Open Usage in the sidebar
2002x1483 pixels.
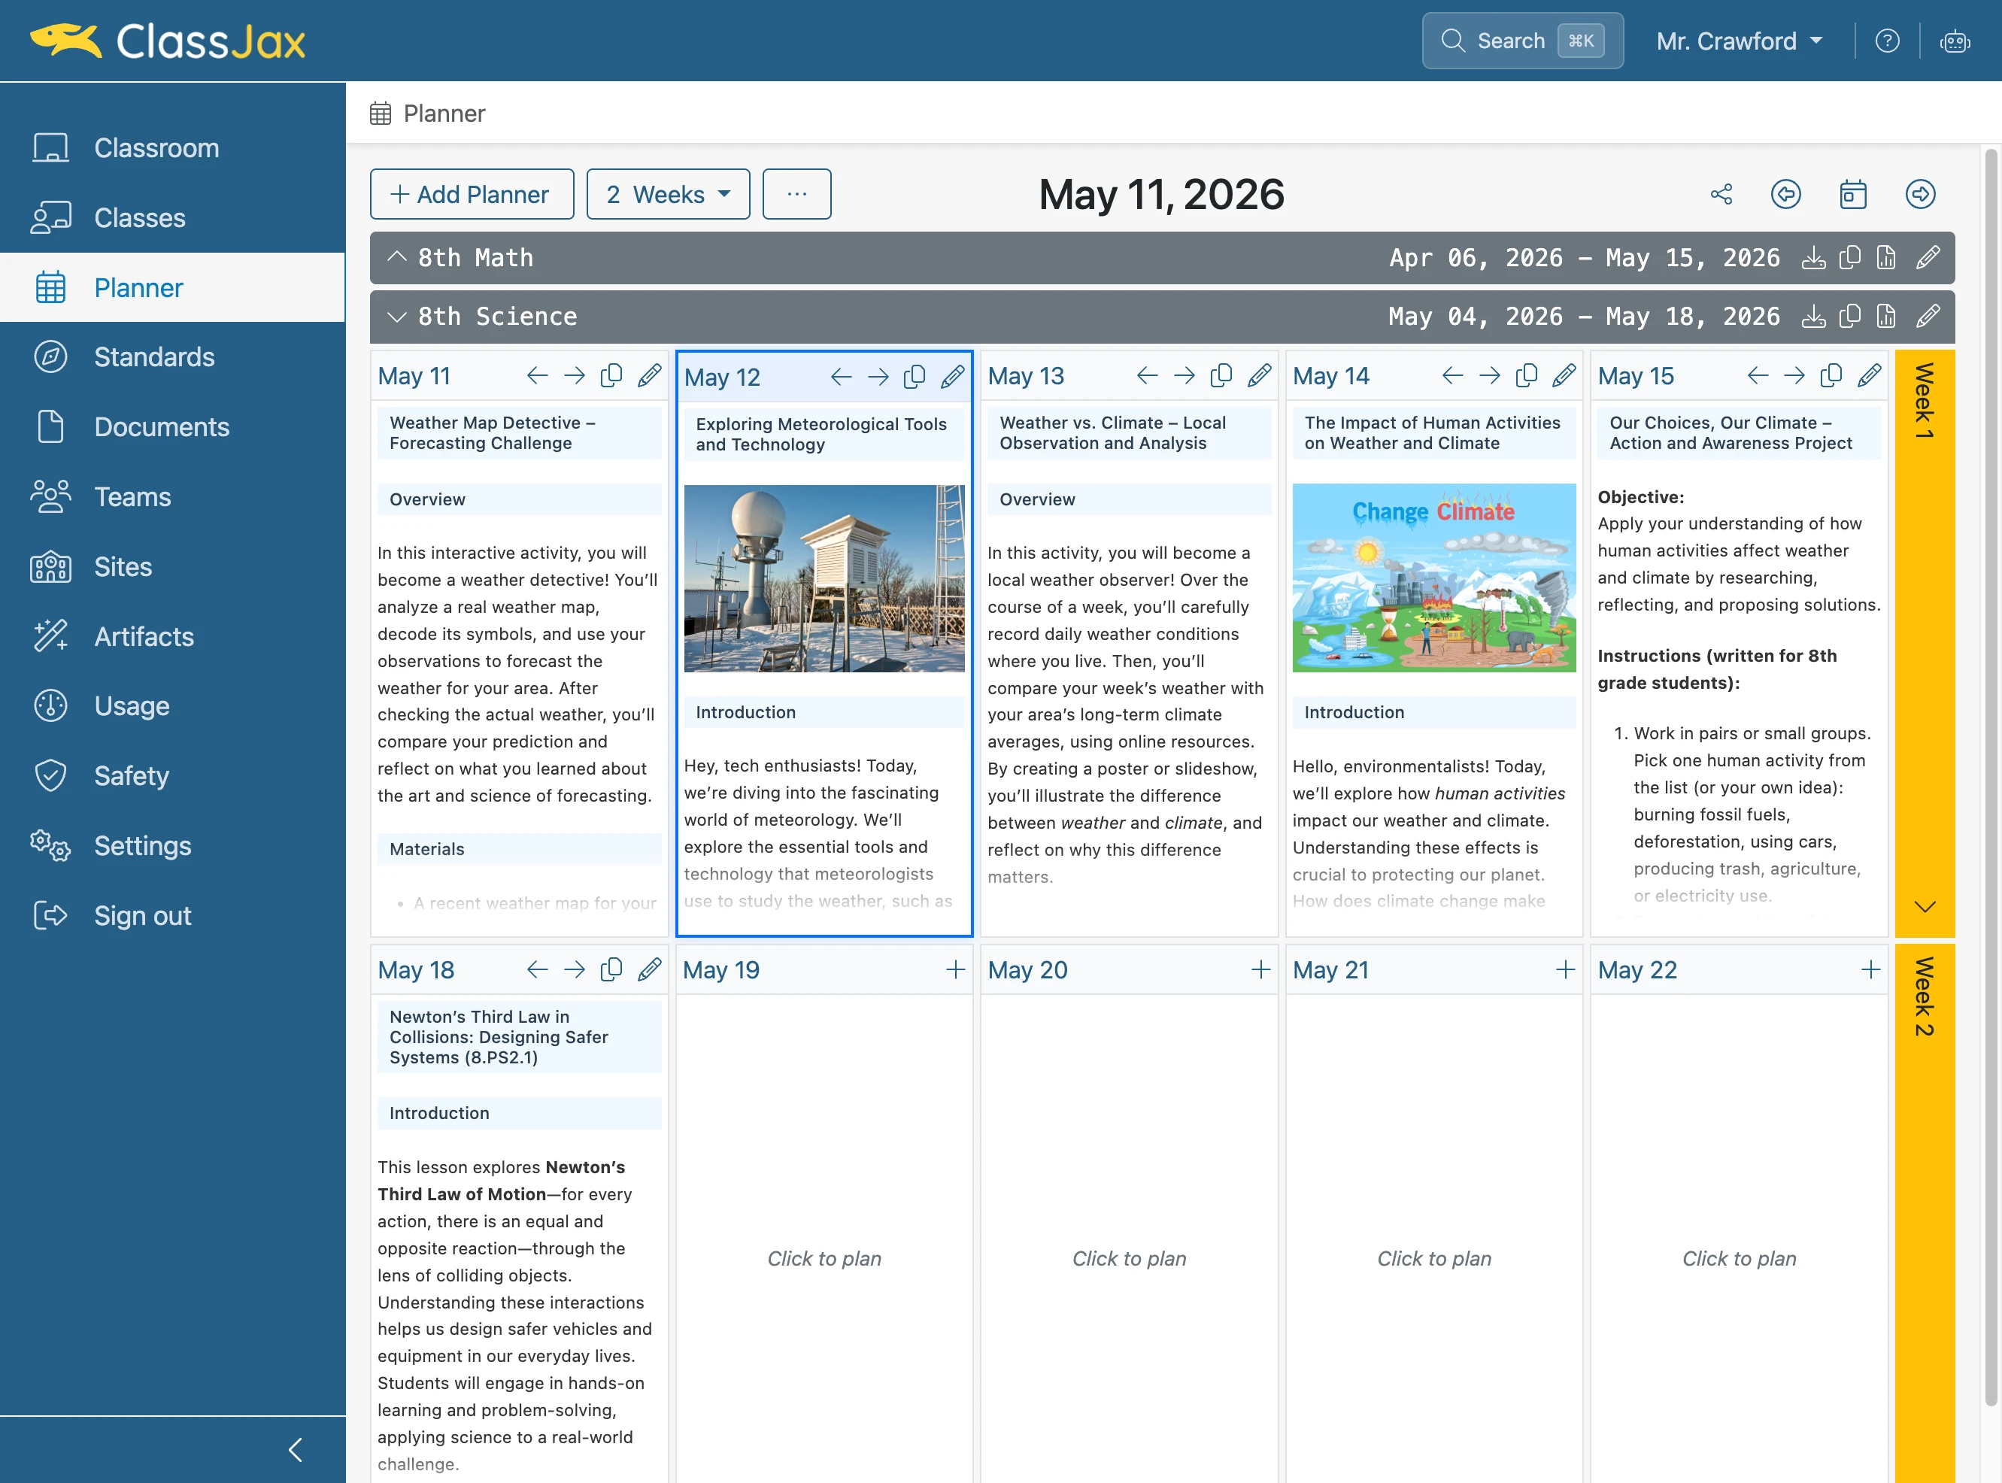pyautogui.click(x=172, y=705)
